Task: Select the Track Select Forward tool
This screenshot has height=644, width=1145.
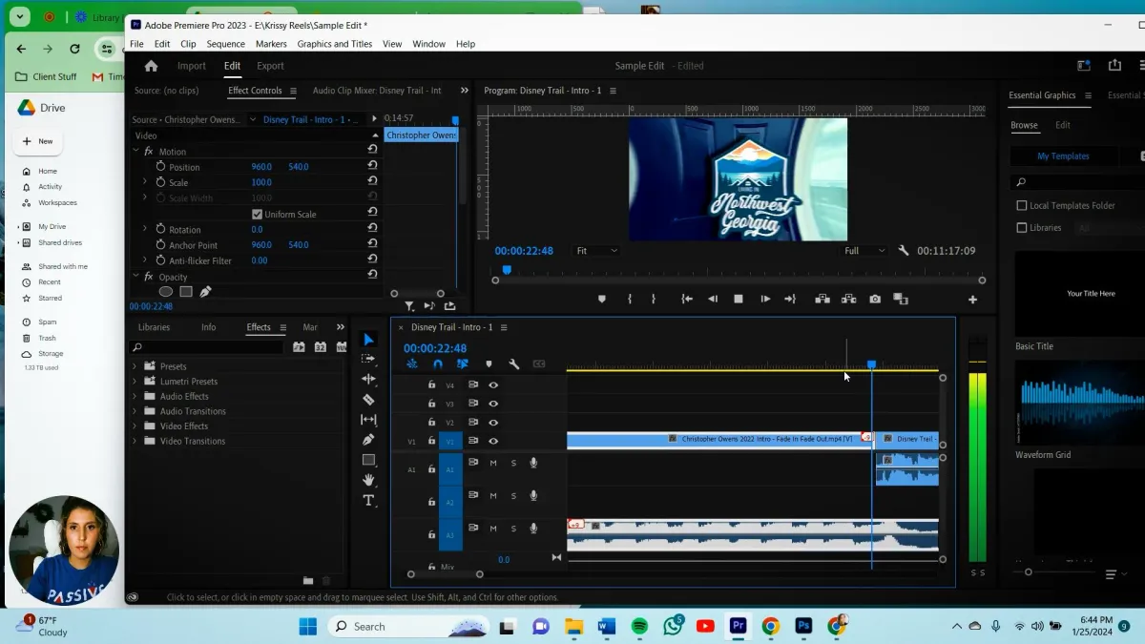Action: pyautogui.click(x=368, y=360)
